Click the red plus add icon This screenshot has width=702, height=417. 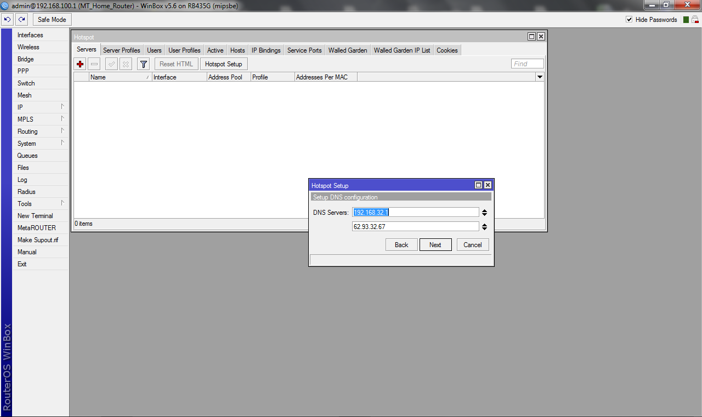[x=81, y=64]
